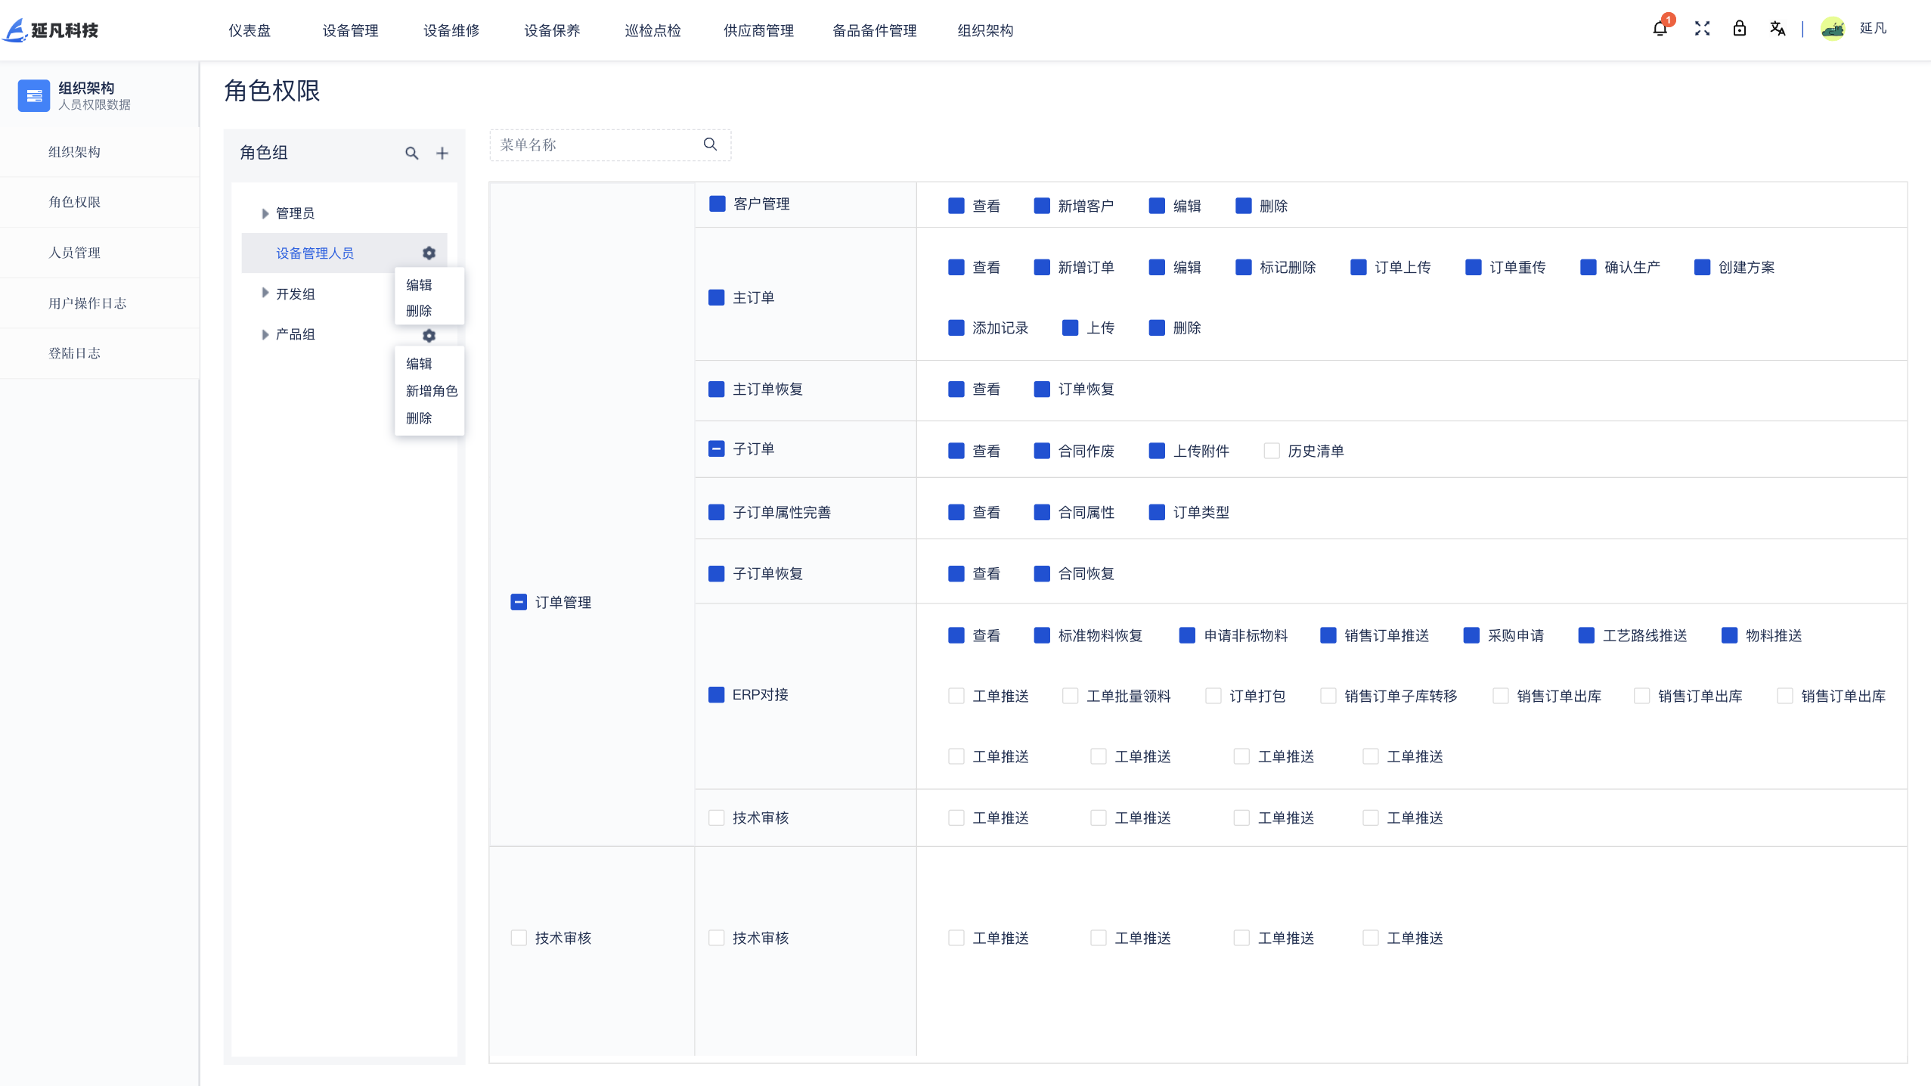This screenshot has height=1086, width=1931.
Task: Toggle fullscreen mode icon
Action: coord(1702,29)
